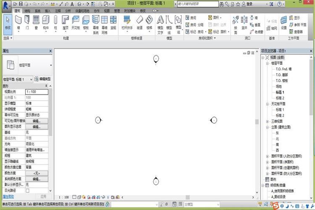
Task: Select the 窗 (Window) tool
Action: coord(36,23)
